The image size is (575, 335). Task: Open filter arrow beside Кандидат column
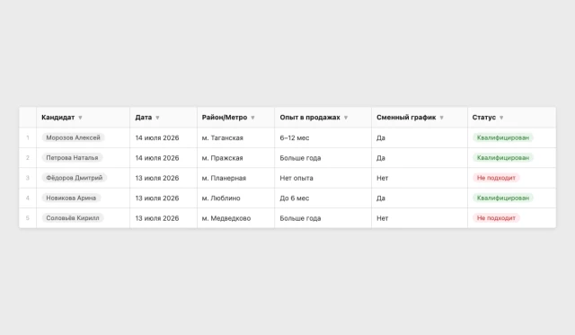click(80, 118)
